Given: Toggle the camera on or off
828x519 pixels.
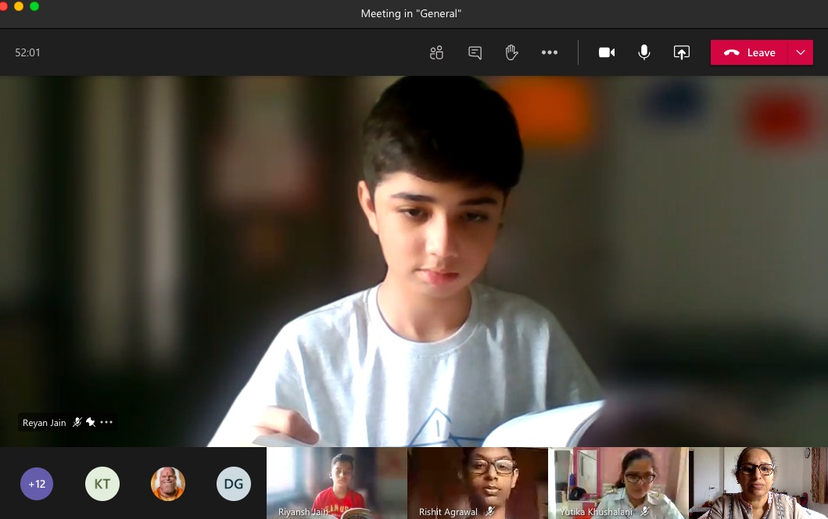Looking at the screenshot, I should pos(606,52).
